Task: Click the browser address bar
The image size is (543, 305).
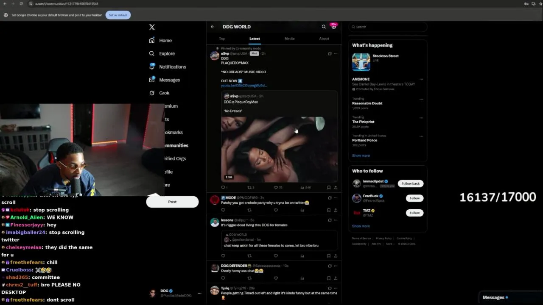Action: (x=271, y=4)
